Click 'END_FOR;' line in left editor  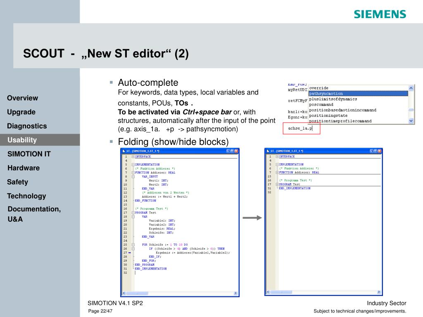(x=149, y=261)
